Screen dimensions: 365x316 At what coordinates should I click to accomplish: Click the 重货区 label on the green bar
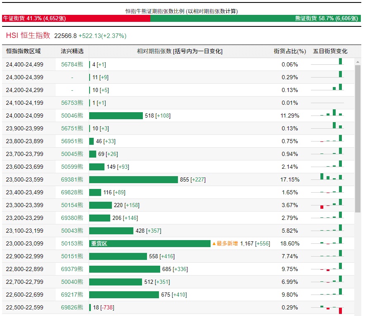[99, 243]
